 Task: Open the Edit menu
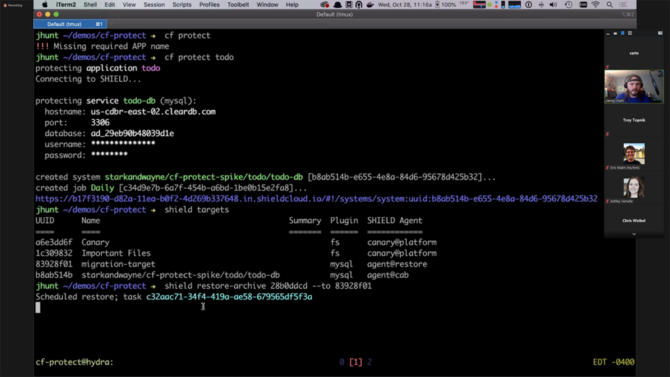click(x=110, y=5)
